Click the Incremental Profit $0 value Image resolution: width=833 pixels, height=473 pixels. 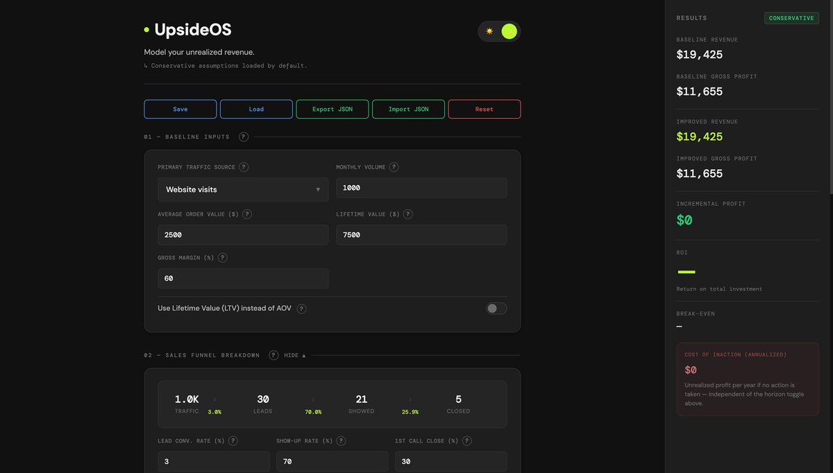pyautogui.click(x=684, y=220)
